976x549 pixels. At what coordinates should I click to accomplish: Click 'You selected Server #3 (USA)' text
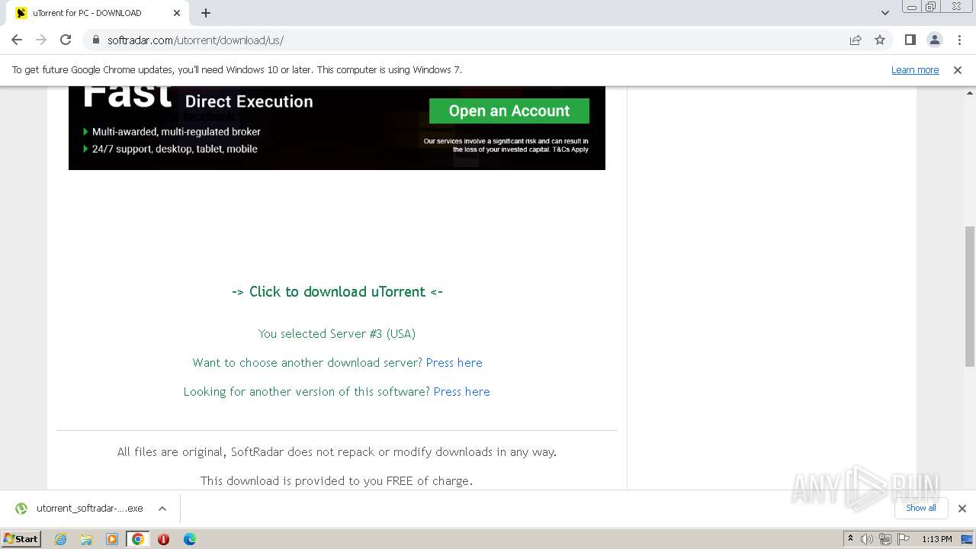[337, 333]
